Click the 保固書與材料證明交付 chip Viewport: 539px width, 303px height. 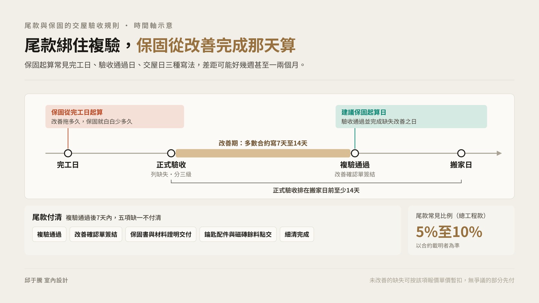pos(161,234)
